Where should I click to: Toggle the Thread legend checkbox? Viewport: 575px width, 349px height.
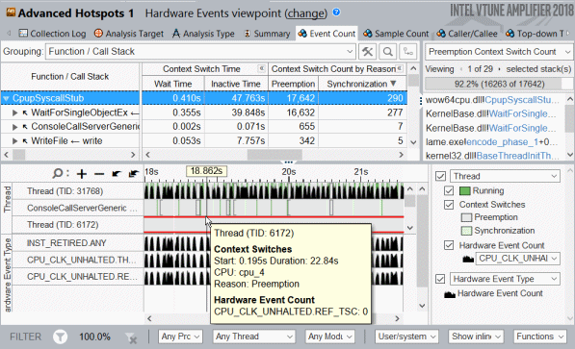click(x=440, y=176)
